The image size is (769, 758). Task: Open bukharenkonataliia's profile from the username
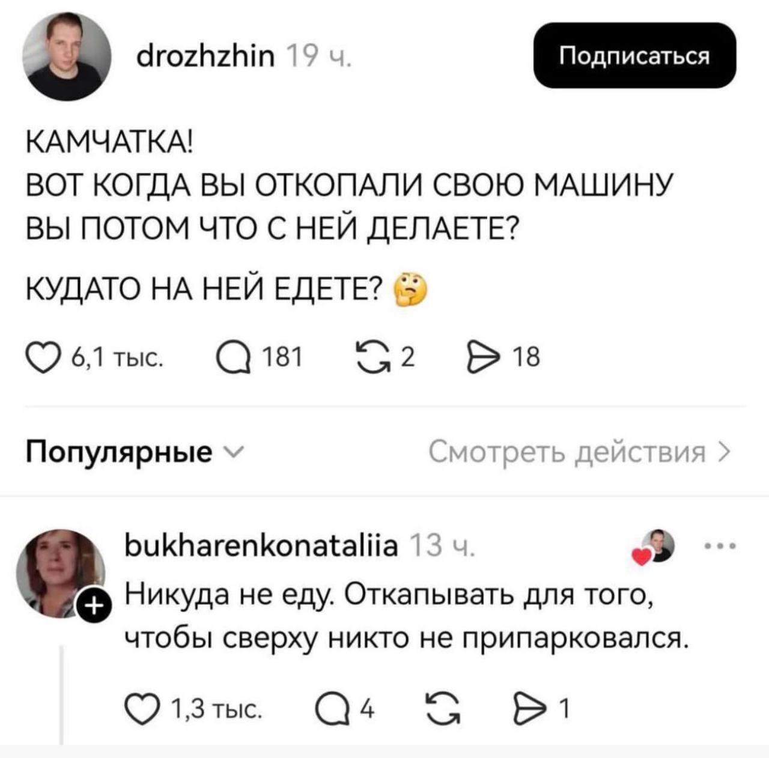click(x=262, y=544)
